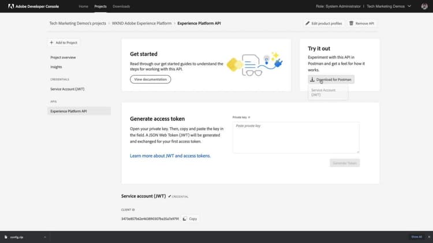This screenshot has width=433, height=243.
Task: Click the trash icon for Remove API
Action: pyautogui.click(x=351, y=23)
